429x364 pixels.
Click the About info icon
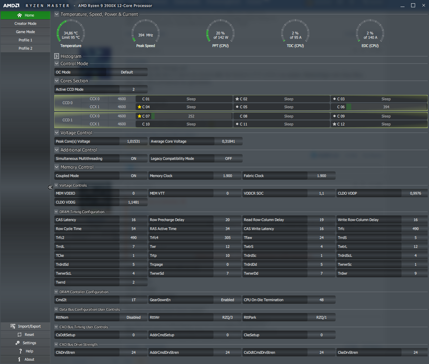19,359
